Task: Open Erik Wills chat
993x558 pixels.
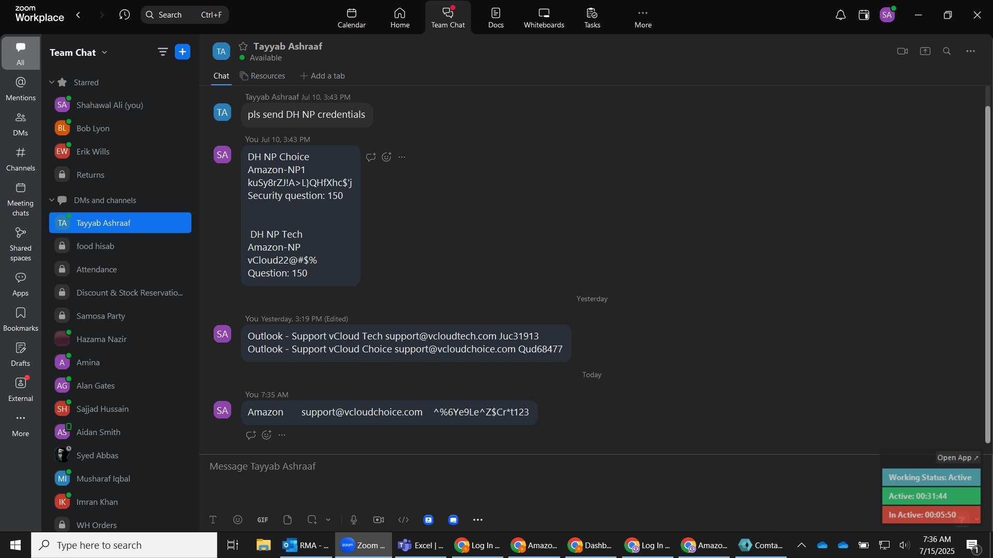Action: point(120,151)
